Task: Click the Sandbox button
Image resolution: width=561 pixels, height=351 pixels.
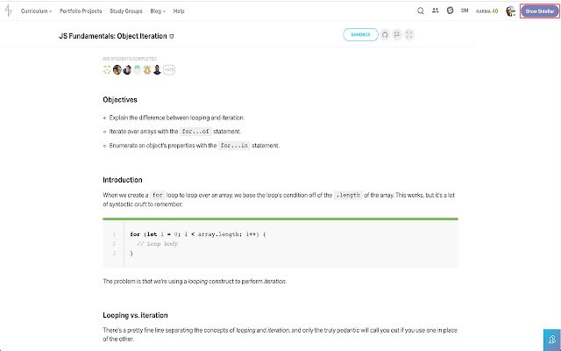Action: coord(360,35)
